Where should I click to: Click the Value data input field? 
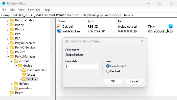click(x=82, y=67)
